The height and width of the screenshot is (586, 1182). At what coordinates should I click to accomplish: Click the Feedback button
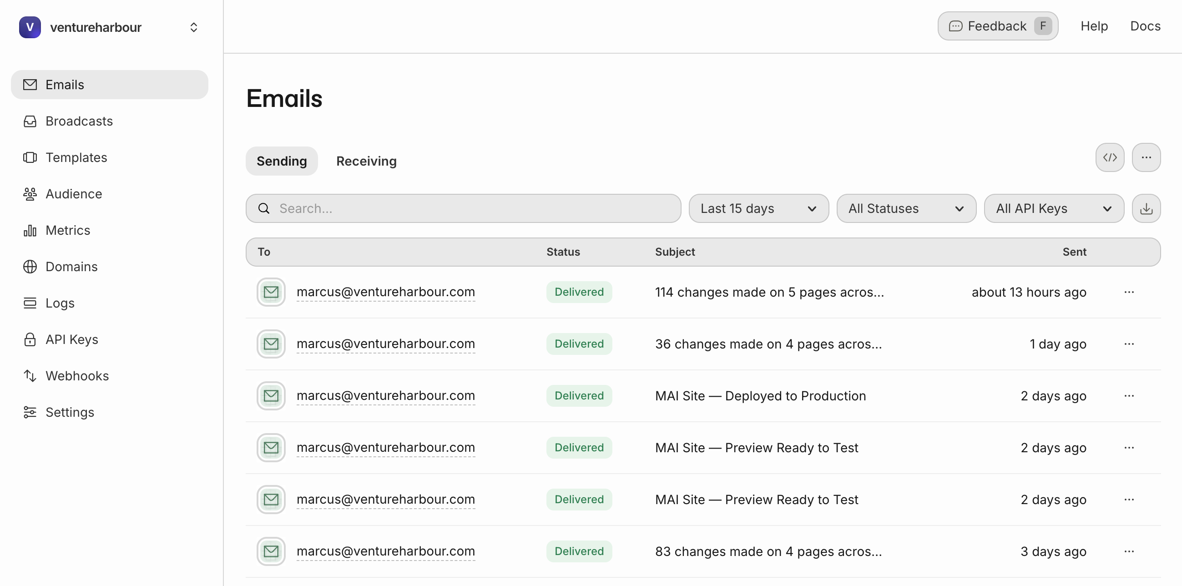coord(997,25)
